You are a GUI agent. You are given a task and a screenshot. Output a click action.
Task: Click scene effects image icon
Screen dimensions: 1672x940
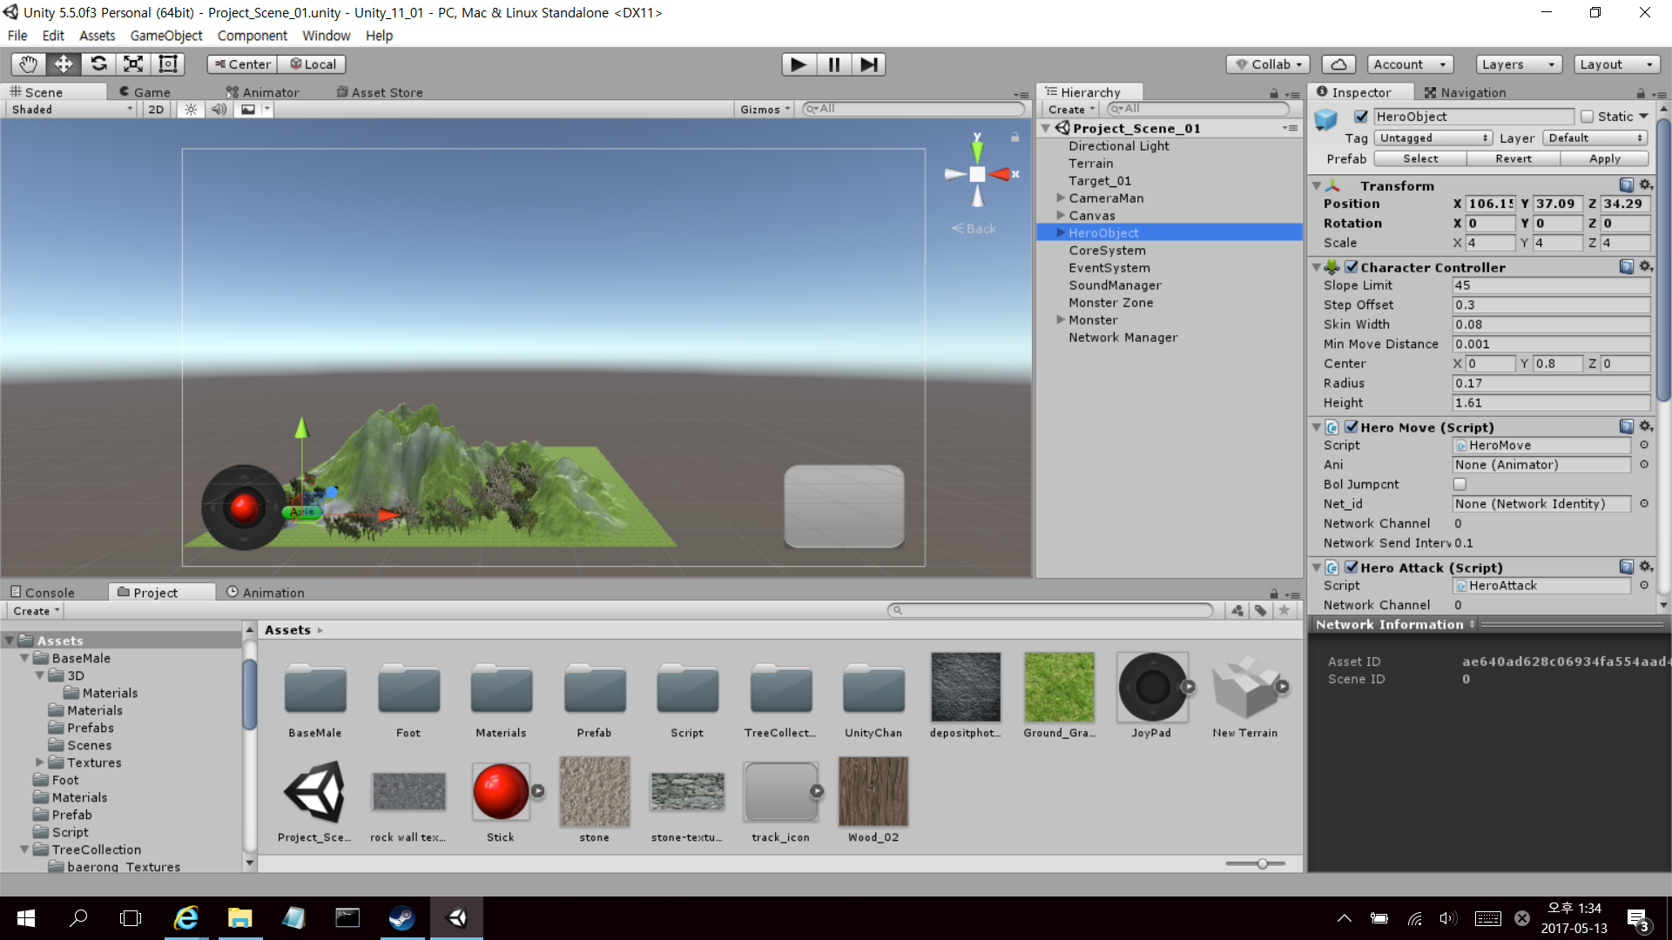point(248,110)
